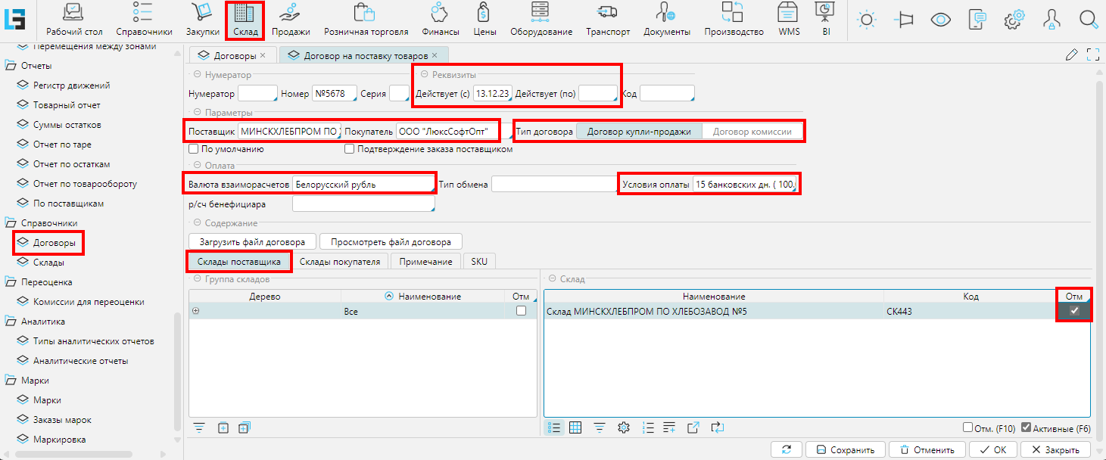Click the gear settings icon below Склад list
The width and height of the screenshot is (1106, 460).
(x=624, y=427)
